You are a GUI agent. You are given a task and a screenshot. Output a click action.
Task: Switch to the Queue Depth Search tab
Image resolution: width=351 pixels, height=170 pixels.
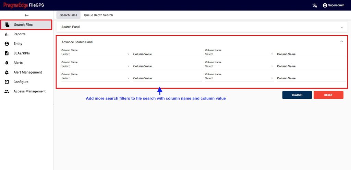98,15
